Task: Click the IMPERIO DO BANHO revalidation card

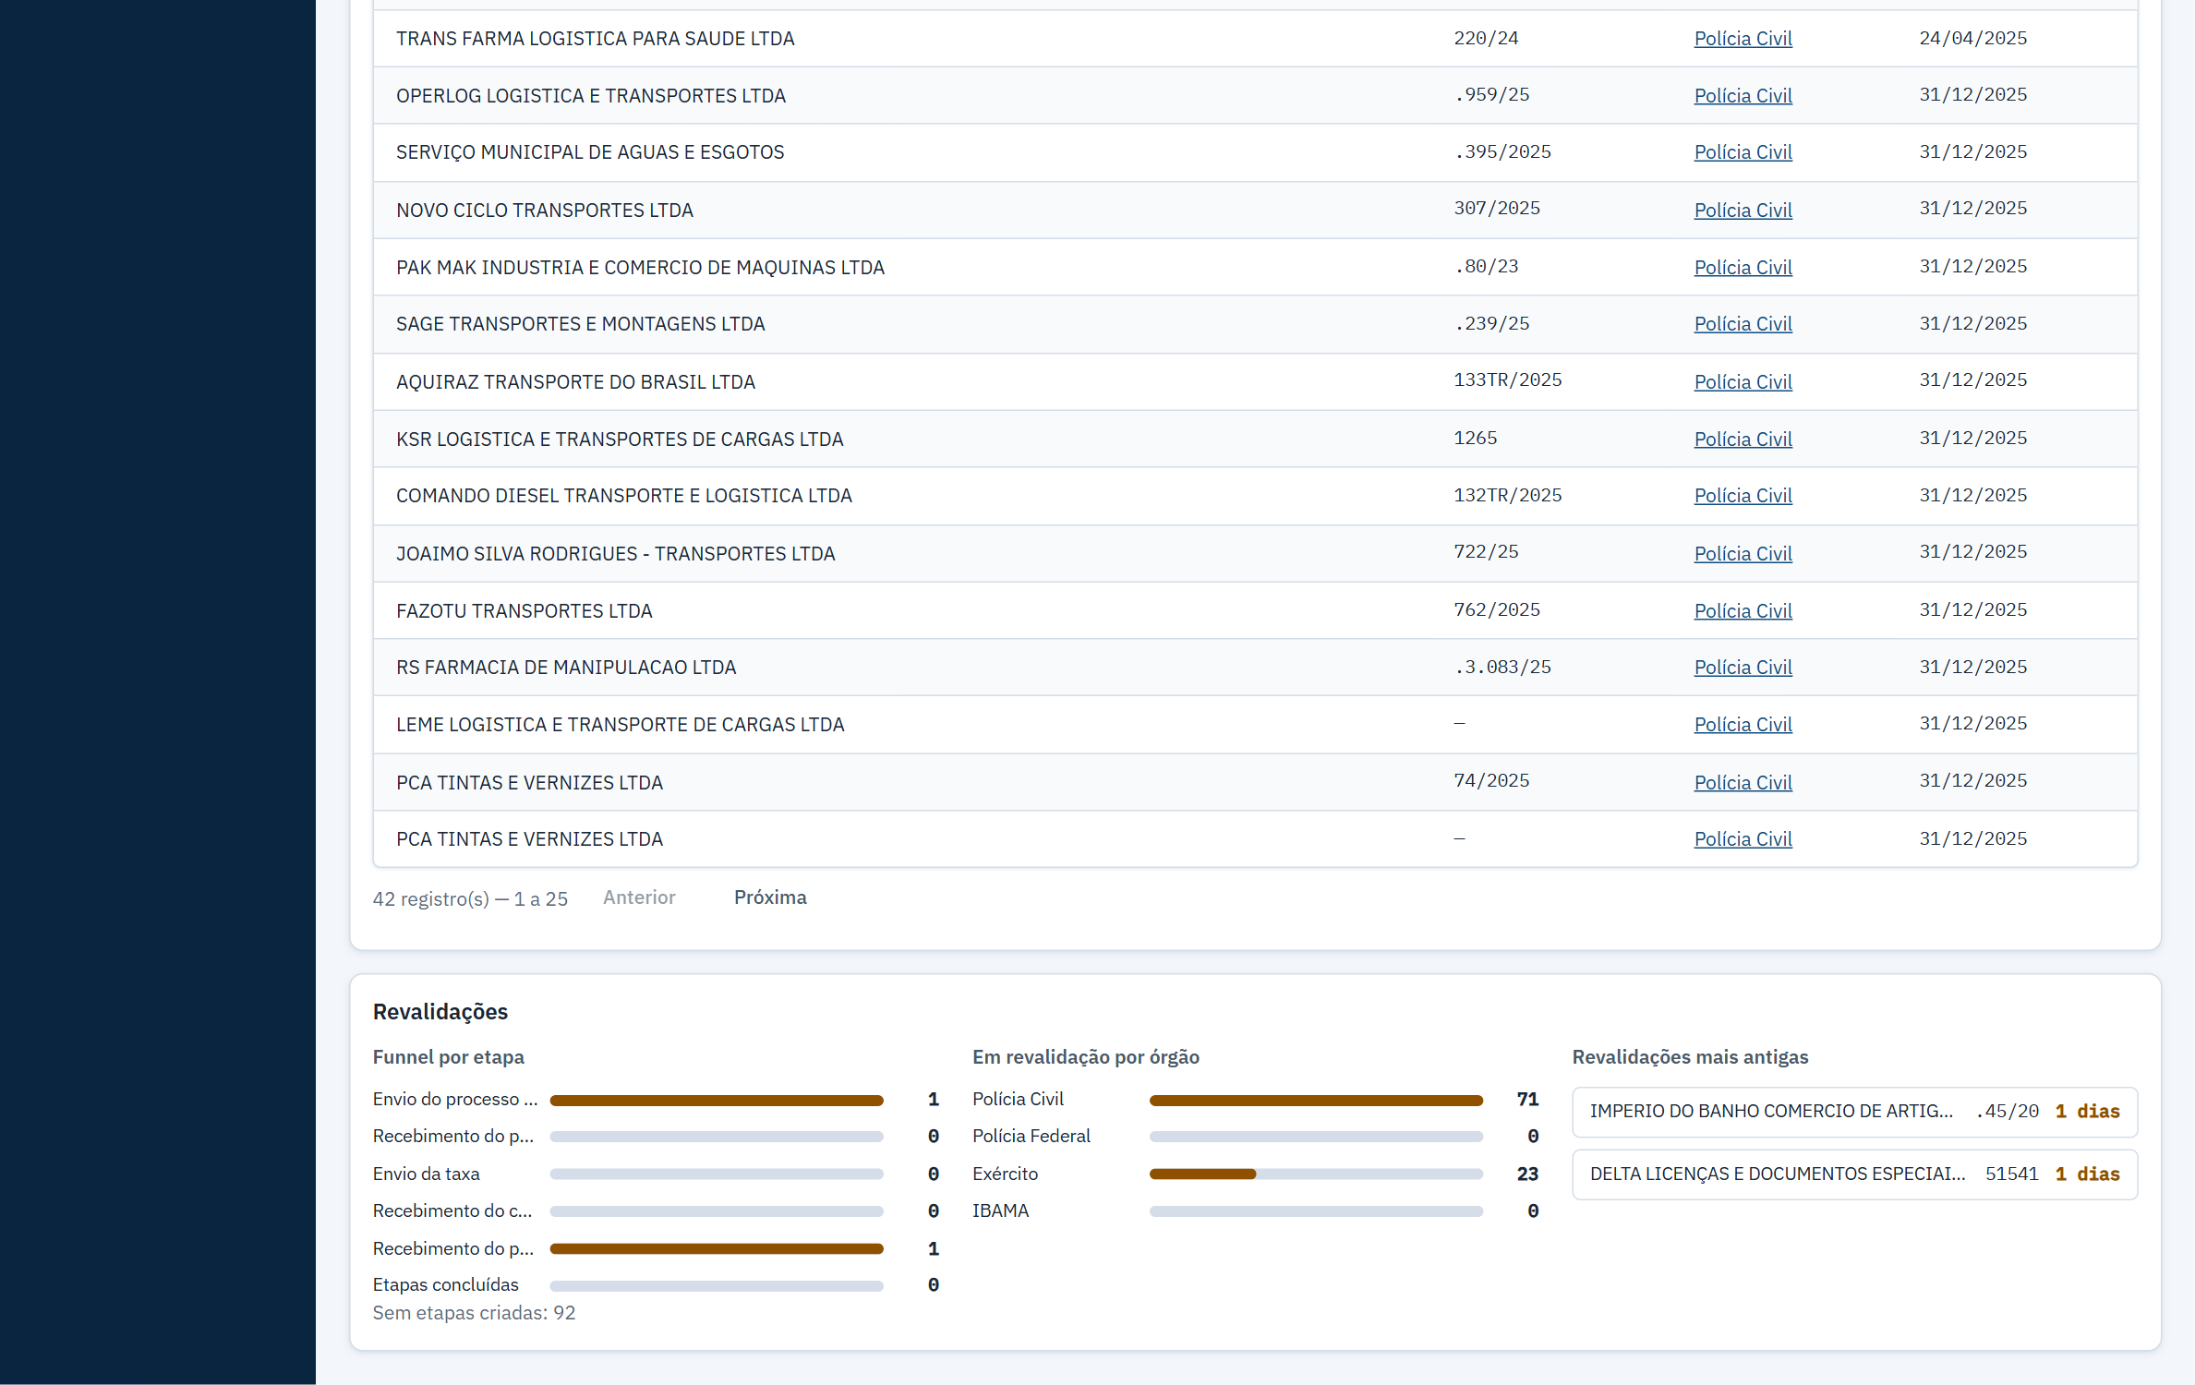Action: click(x=1854, y=1112)
